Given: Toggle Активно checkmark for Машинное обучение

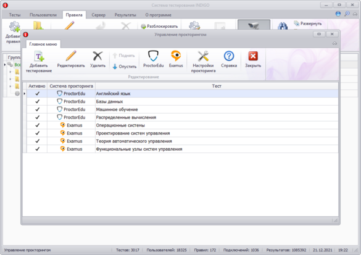Looking at the screenshot, I should [37, 109].
